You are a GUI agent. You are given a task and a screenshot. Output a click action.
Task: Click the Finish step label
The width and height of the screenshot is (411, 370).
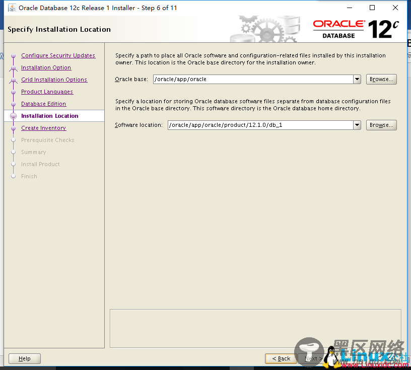29,176
